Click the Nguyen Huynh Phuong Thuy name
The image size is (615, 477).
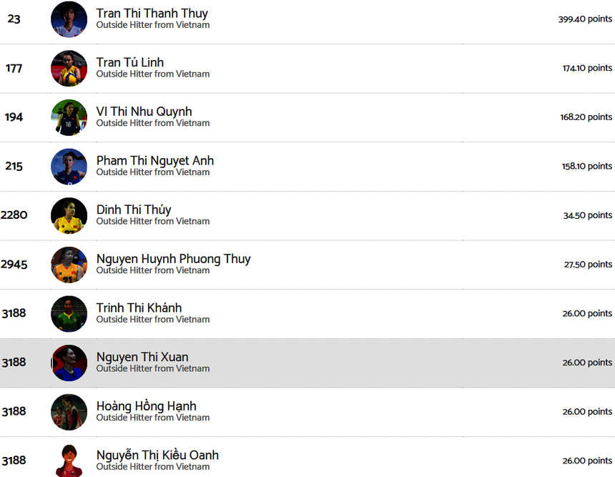tap(173, 259)
